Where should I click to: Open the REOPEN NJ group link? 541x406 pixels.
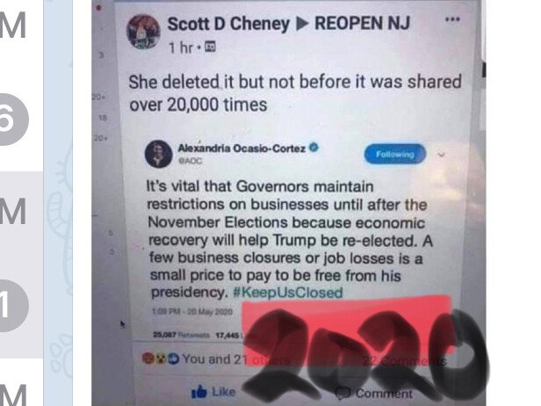(362, 24)
